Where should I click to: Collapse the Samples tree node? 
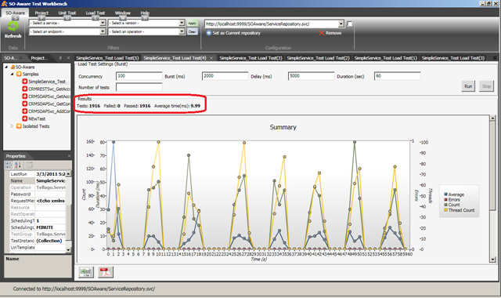click(x=13, y=74)
